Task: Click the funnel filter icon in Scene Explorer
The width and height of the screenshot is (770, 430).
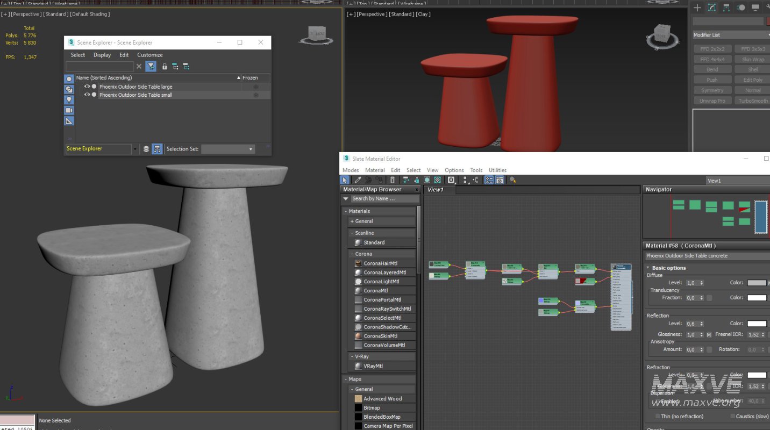Action: (151, 67)
